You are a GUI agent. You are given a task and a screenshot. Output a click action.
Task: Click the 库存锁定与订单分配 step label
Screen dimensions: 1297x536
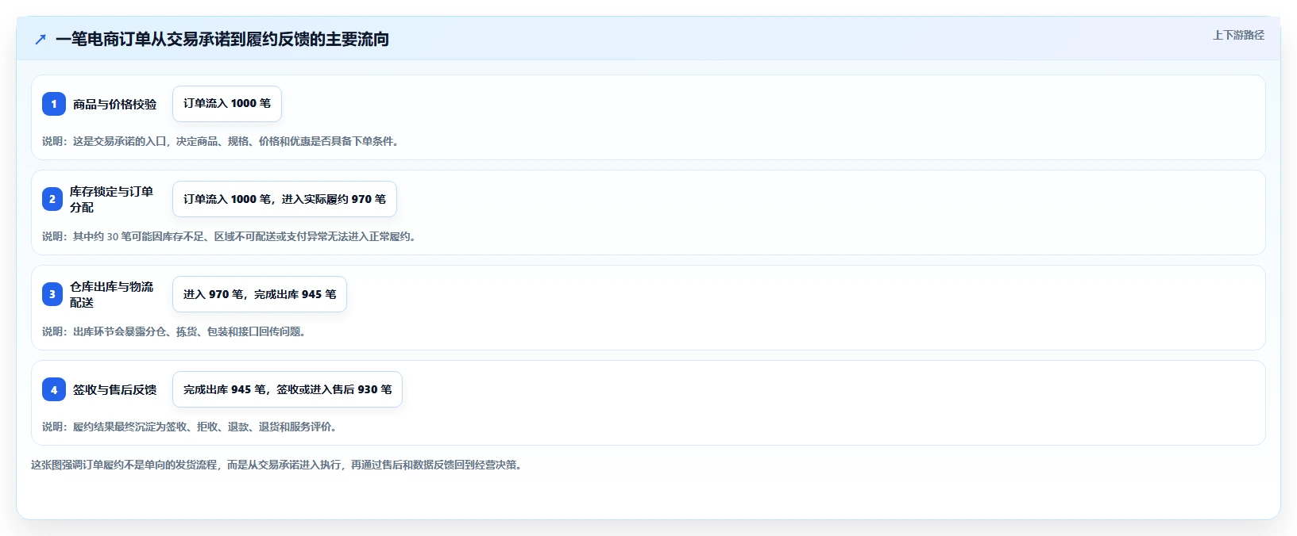point(112,199)
